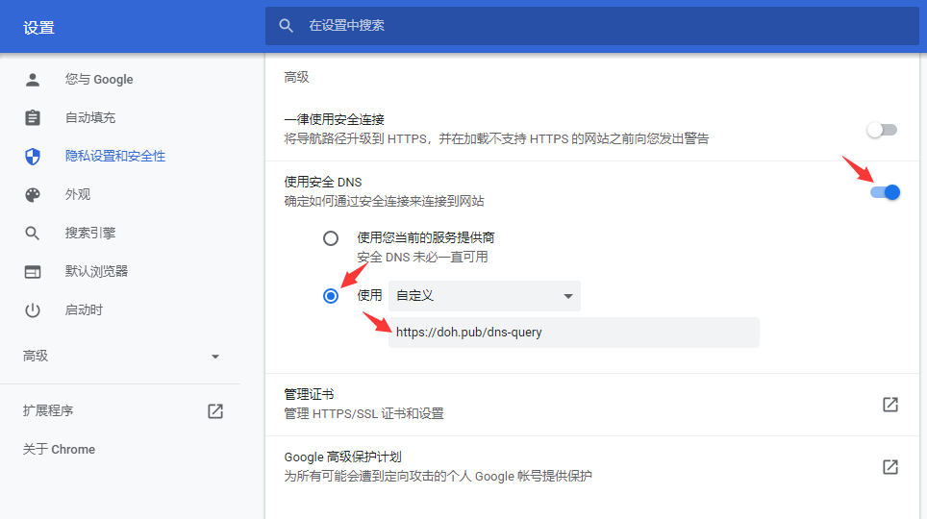Turn off the 使用安全 DNS toggle
Image resolution: width=927 pixels, height=519 pixels.
[885, 192]
